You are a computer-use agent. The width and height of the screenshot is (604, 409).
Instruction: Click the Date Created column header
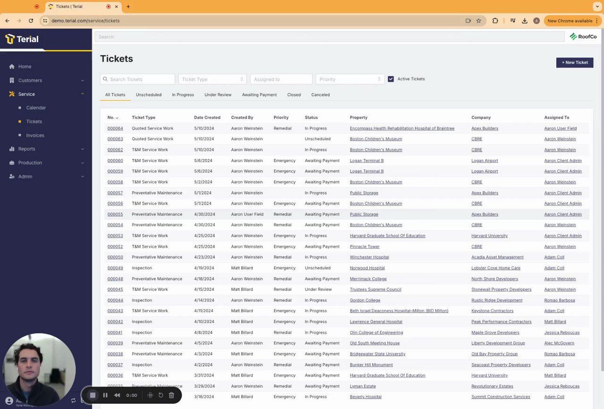click(207, 118)
